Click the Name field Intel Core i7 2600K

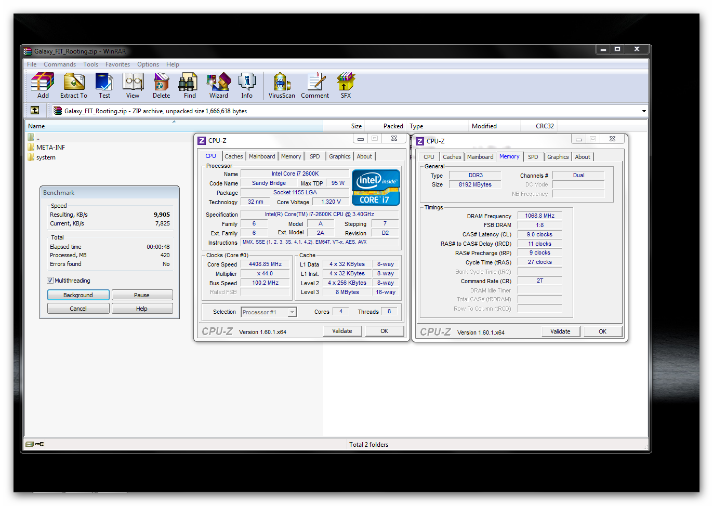point(295,174)
